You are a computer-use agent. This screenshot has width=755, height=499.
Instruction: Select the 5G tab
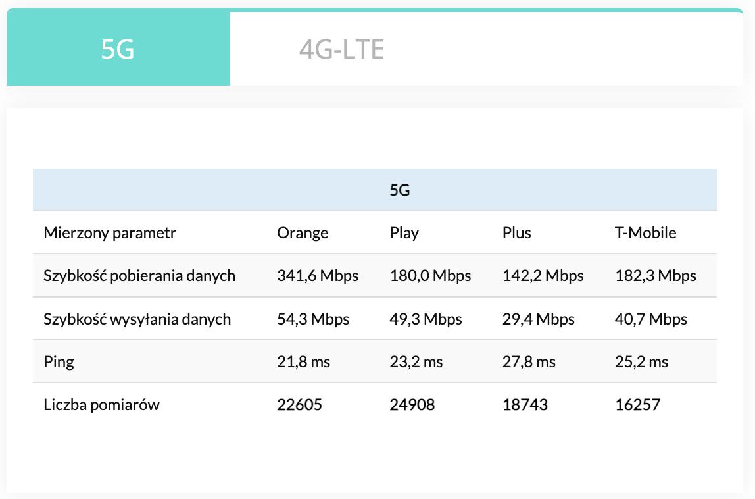click(118, 49)
